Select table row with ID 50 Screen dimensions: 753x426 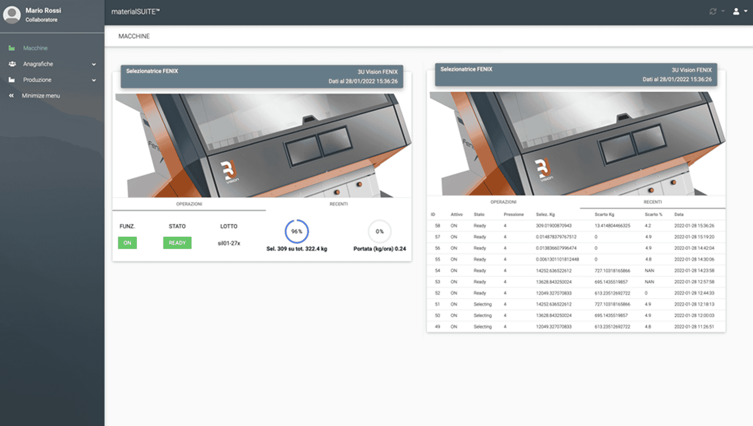(x=576, y=315)
